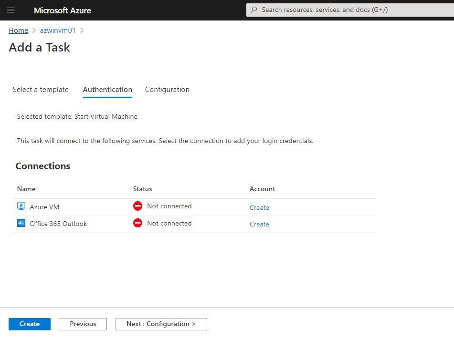
Task: Proceed via Next : Configuration button
Action: point(161,324)
